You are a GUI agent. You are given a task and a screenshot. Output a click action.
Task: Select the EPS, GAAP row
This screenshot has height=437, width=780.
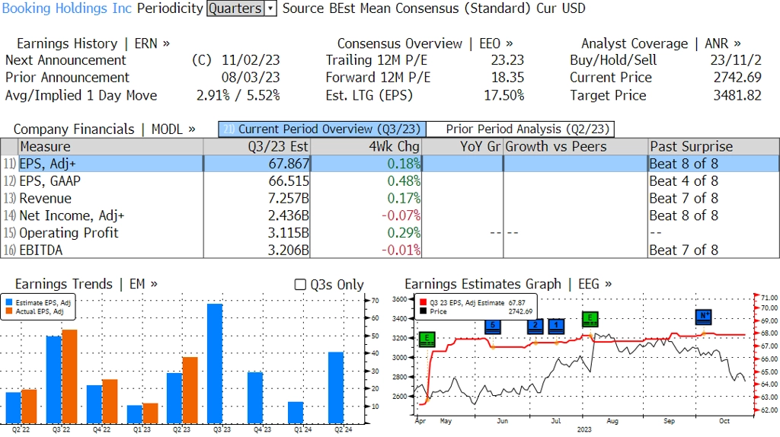(390, 181)
